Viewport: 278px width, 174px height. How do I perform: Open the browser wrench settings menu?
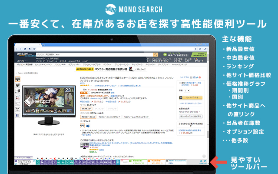coord(205,49)
